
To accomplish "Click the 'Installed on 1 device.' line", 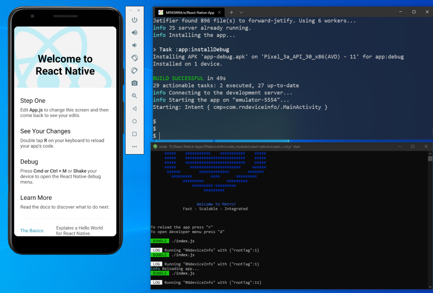I will coord(187,64).
